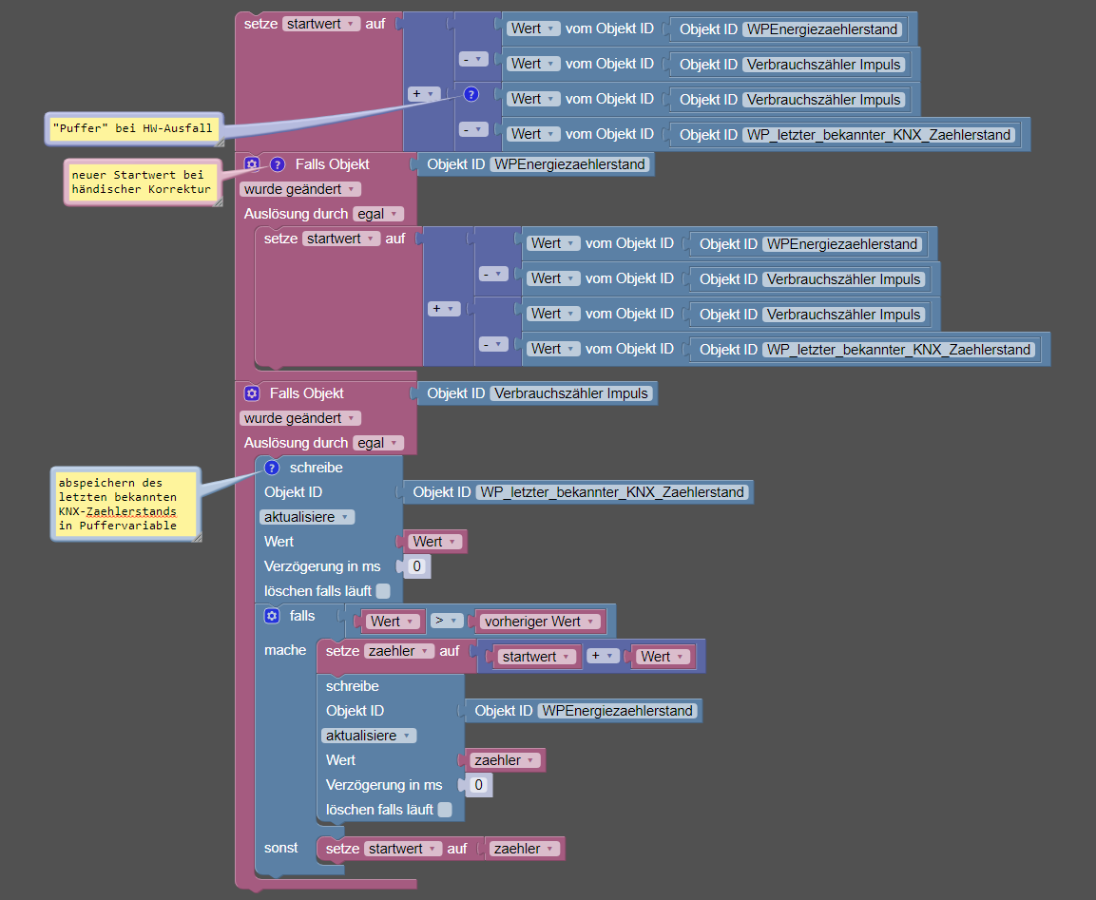Click 'abspeichern des letzten bekannten' comment text

point(118,504)
